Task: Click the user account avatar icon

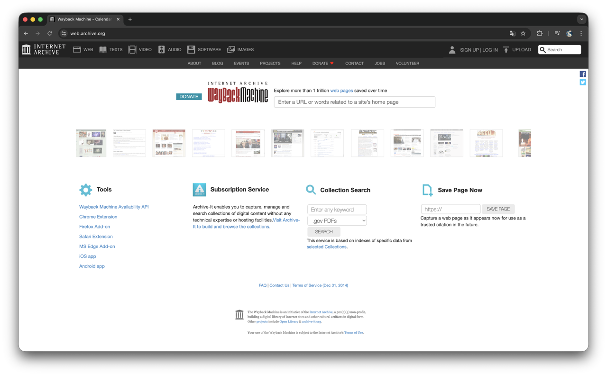Action: pos(452,49)
